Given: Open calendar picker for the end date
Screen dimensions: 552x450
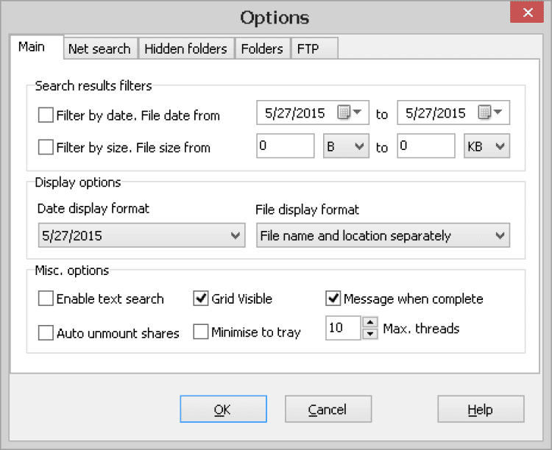Looking at the screenshot, I should 491,113.
